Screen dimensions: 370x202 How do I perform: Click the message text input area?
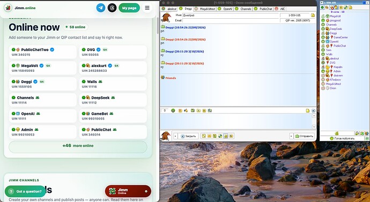[x=236, y=122]
